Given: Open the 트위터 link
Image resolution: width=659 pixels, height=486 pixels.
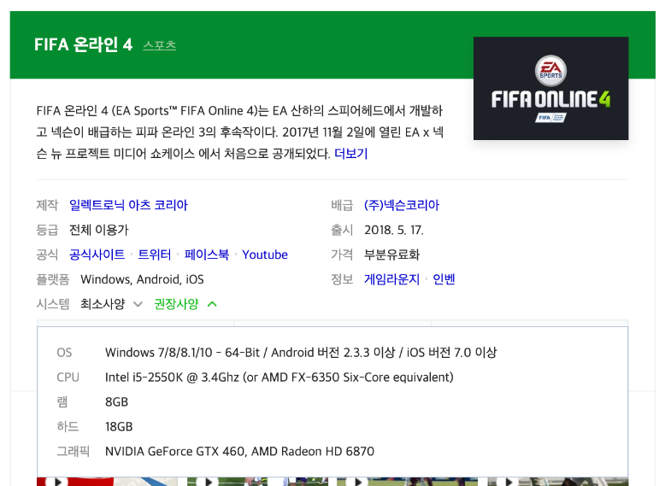Looking at the screenshot, I should [x=154, y=255].
